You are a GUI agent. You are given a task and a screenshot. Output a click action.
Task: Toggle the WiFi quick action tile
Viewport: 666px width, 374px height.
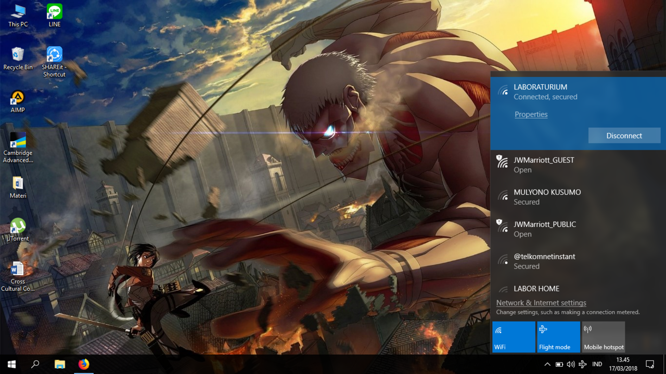(514, 337)
